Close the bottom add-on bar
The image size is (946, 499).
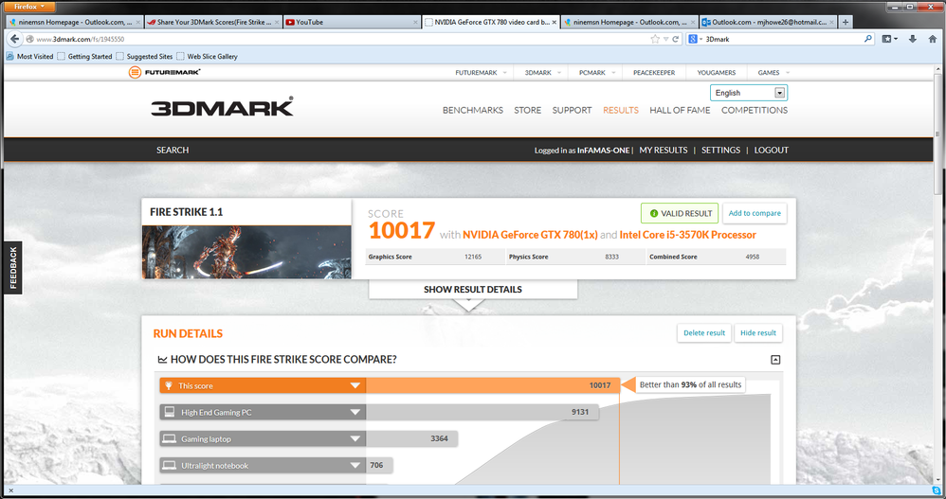coord(10,490)
